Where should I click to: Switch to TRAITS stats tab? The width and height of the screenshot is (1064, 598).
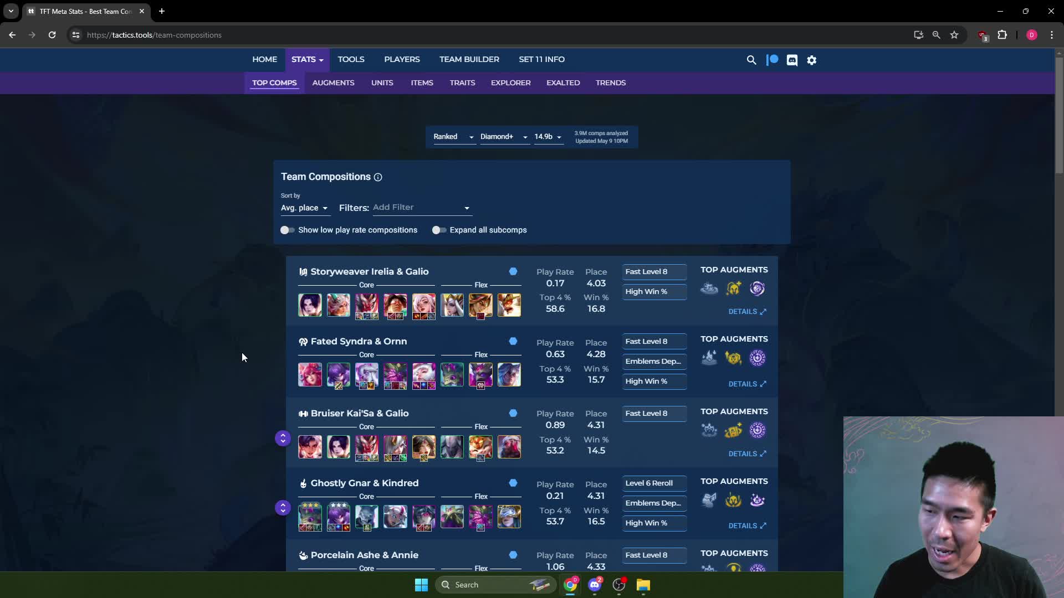pyautogui.click(x=462, y=83)
